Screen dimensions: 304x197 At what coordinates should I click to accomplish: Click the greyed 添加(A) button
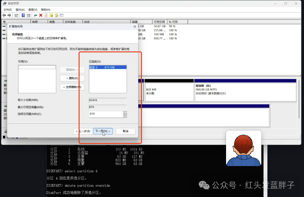coord(72,70)
